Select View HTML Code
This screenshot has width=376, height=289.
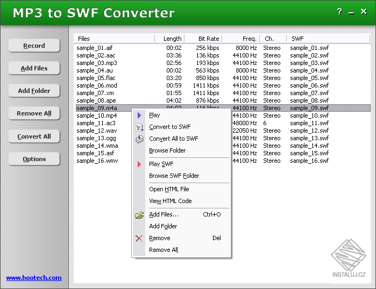coord(181,201)
